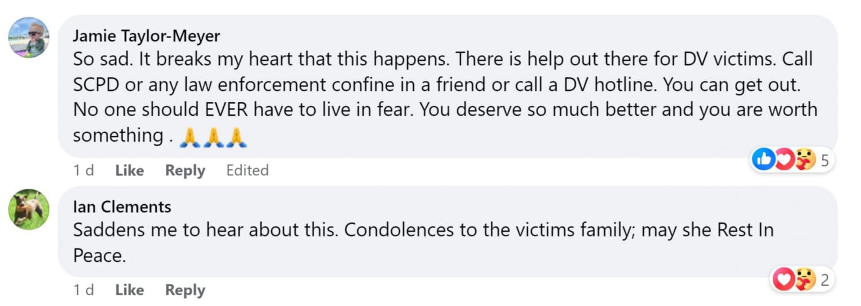Viewport: 861px width, 306px height.
Task: Click Ian Clements' profile picture
Action: (29, 209)
